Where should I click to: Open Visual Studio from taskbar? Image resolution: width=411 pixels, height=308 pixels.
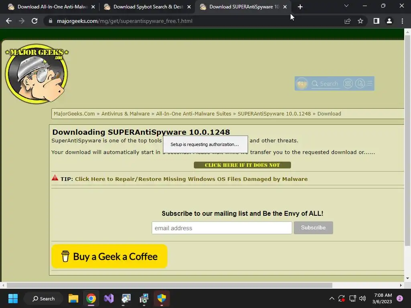point(109,298)
